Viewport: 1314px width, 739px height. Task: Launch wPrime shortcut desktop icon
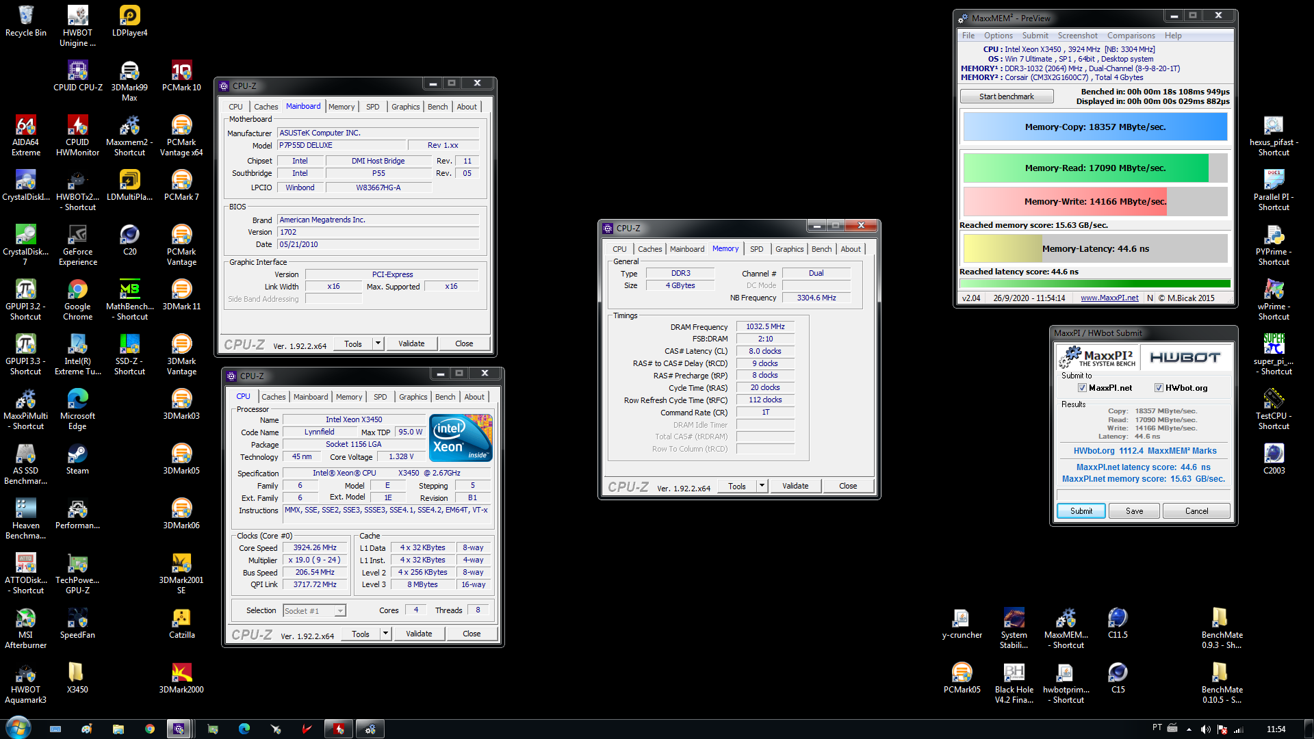coord(1274,300)
